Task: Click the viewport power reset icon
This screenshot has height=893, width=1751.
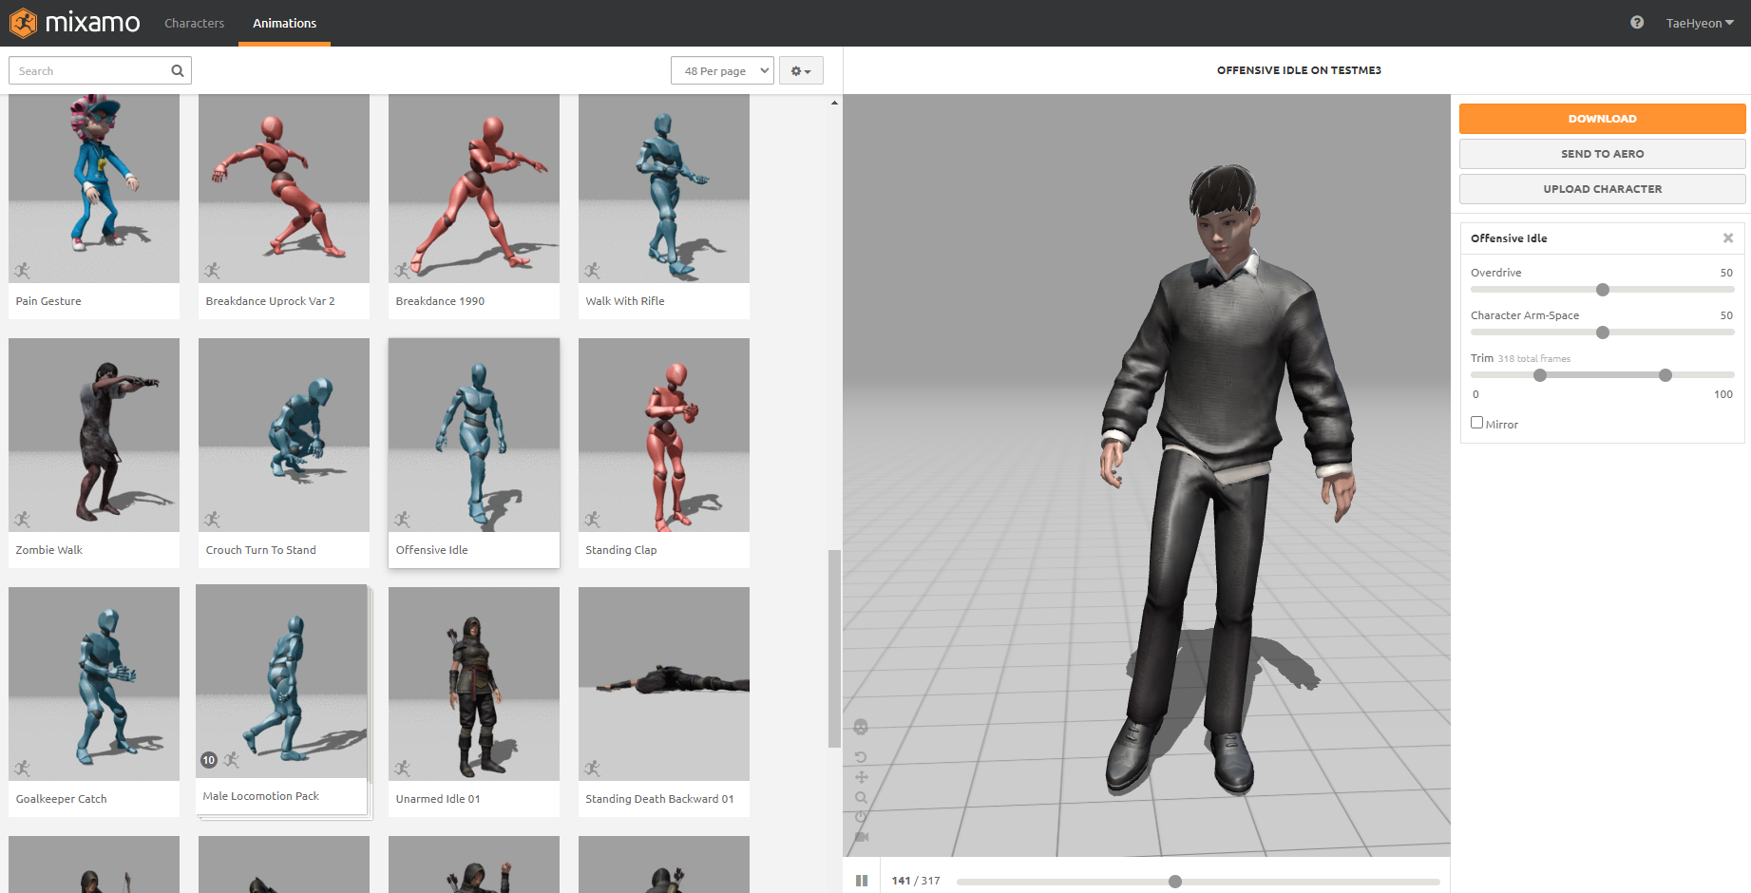Action: 861,817
